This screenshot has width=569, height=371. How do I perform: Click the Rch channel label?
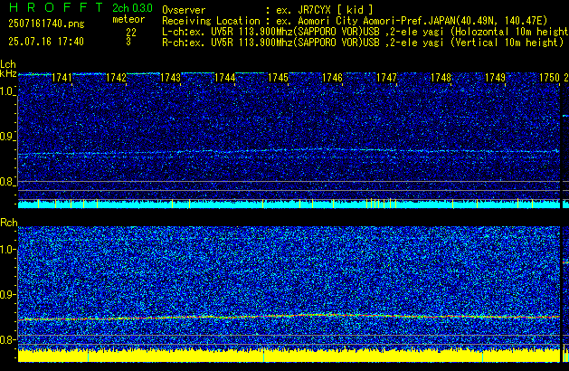click(x=9, y=223)
